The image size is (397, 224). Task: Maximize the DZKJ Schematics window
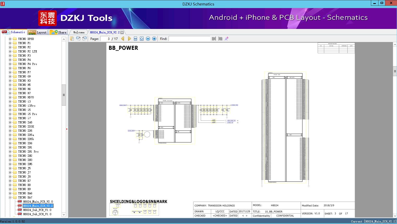[382, 3]
